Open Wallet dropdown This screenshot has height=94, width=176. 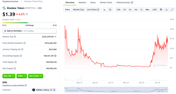tap(22, 76)
